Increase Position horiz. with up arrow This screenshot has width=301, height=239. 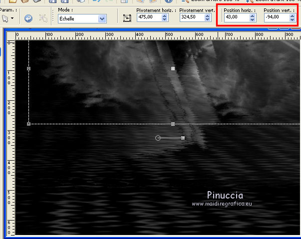point(253,16)
